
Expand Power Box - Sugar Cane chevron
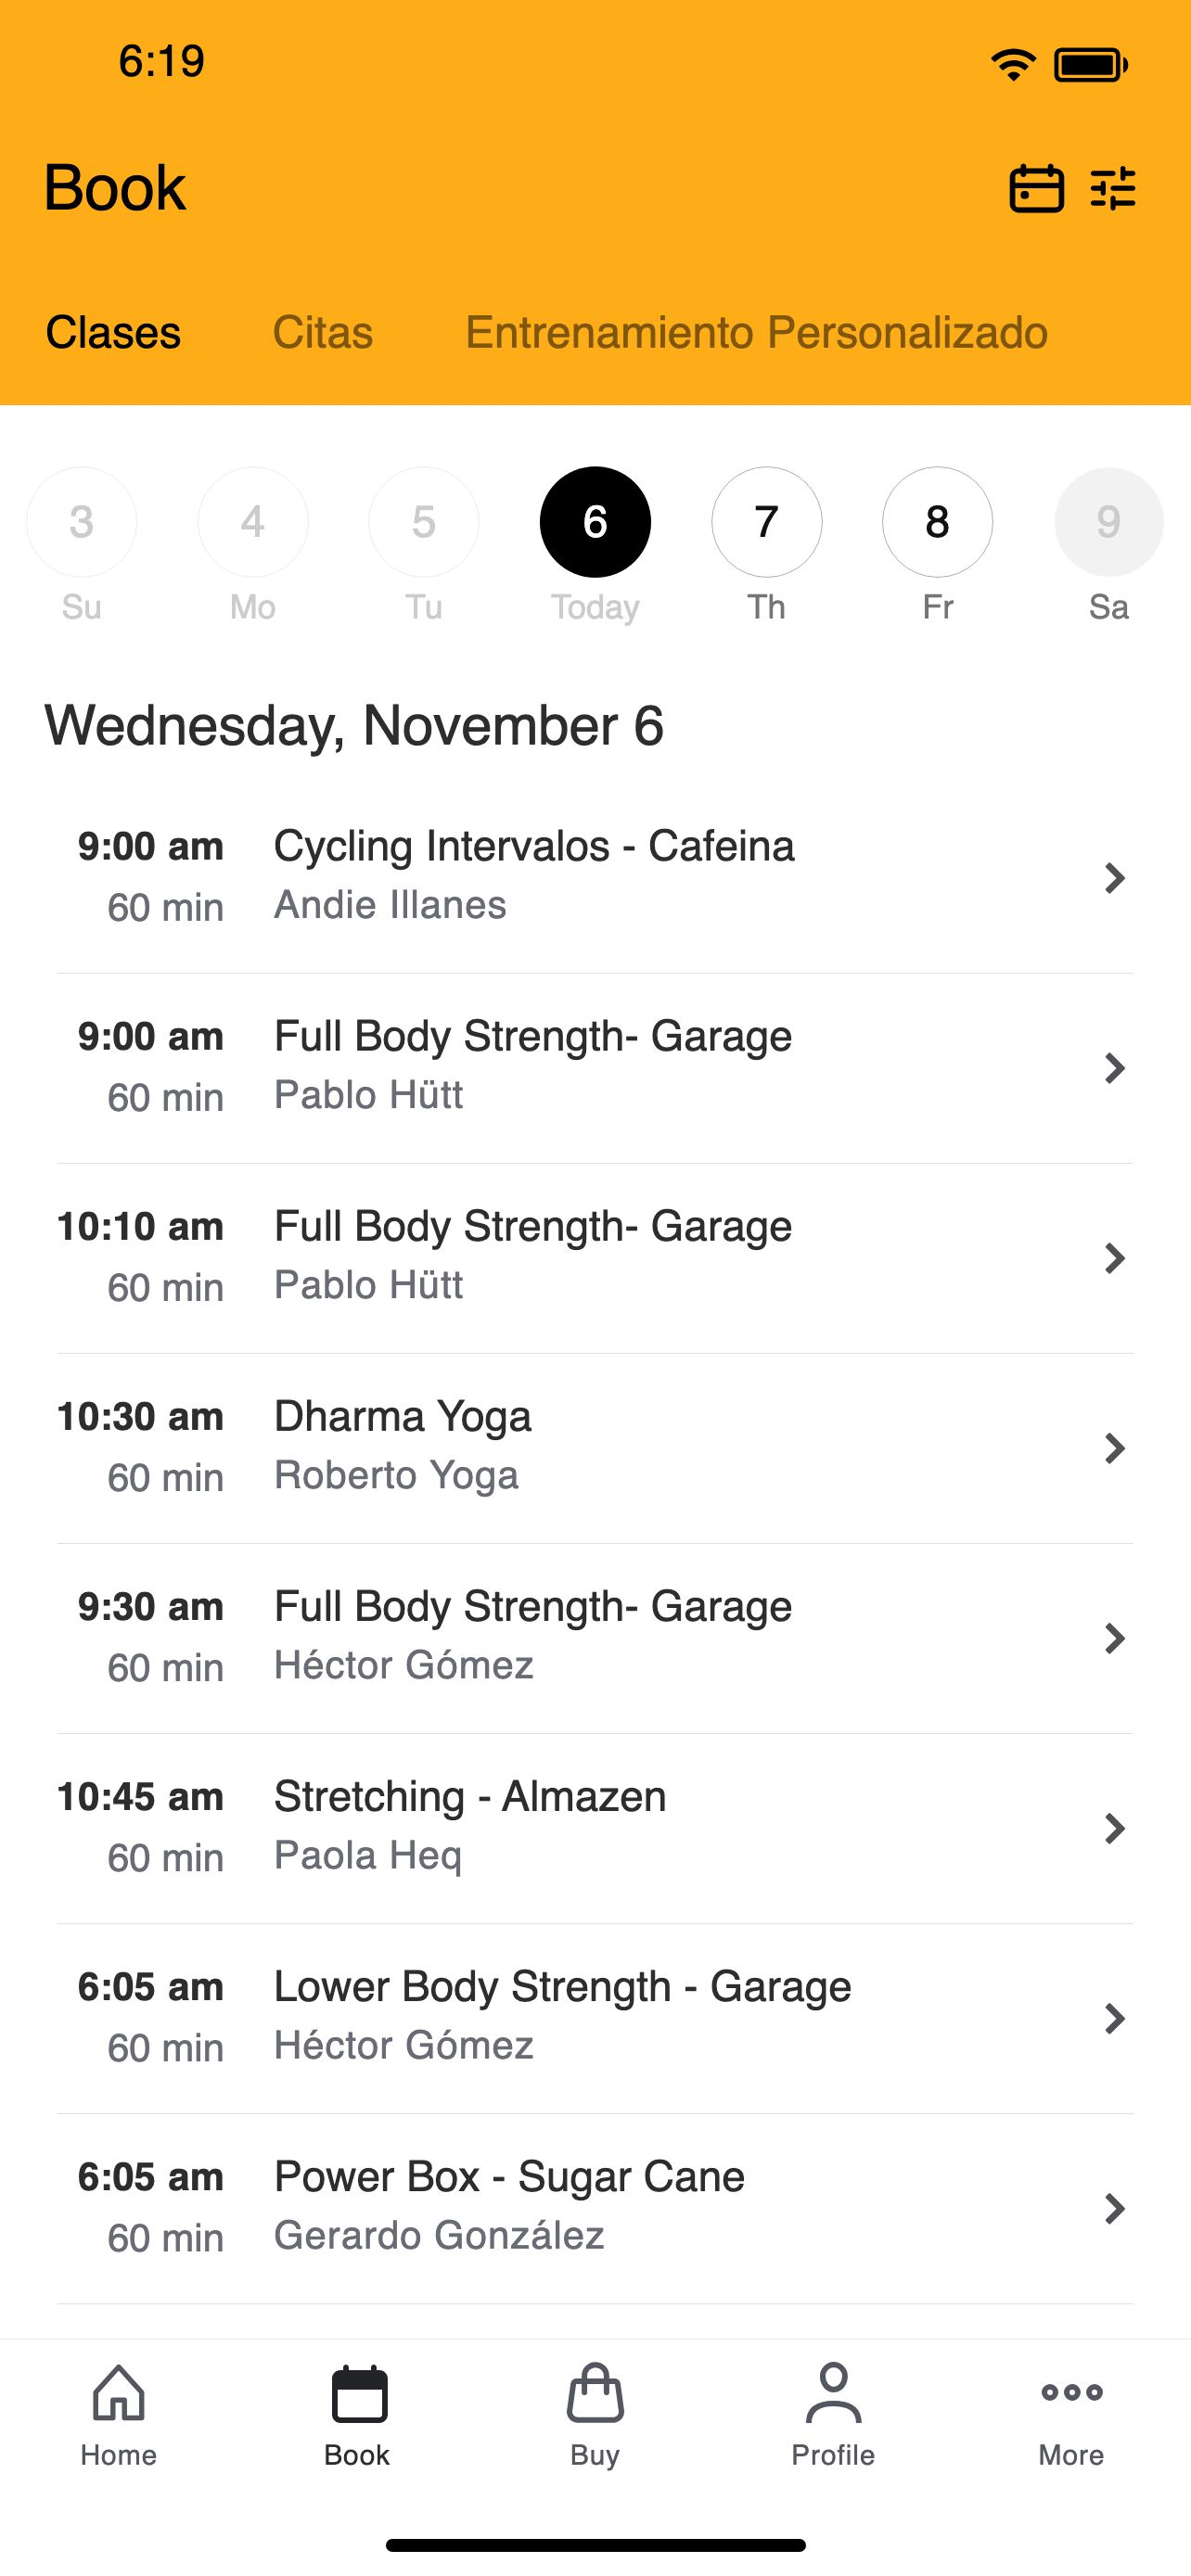[x=1114, y=2208]
